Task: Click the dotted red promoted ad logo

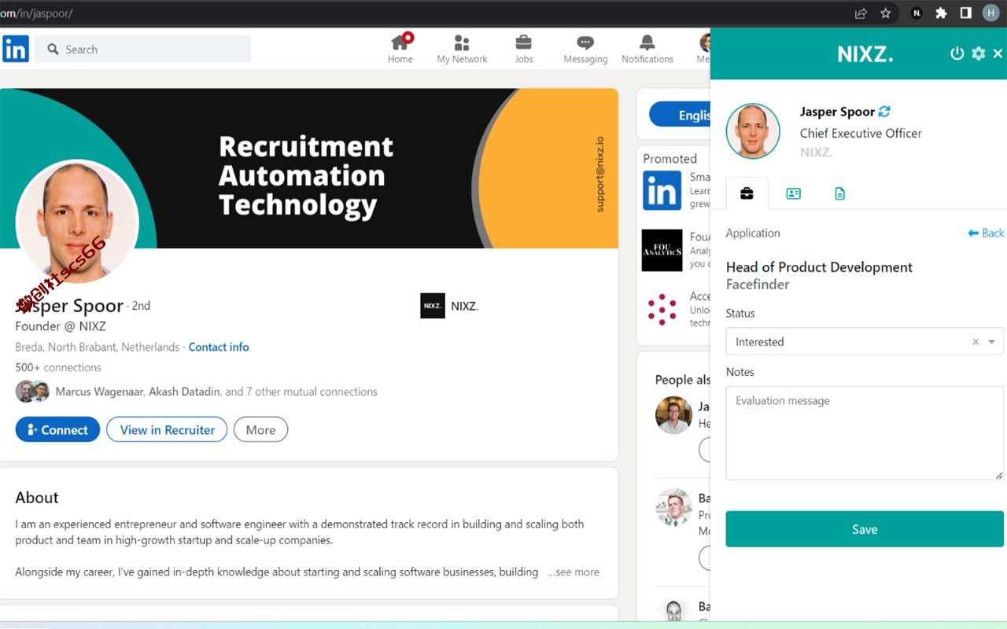Action: coord(662,310)
